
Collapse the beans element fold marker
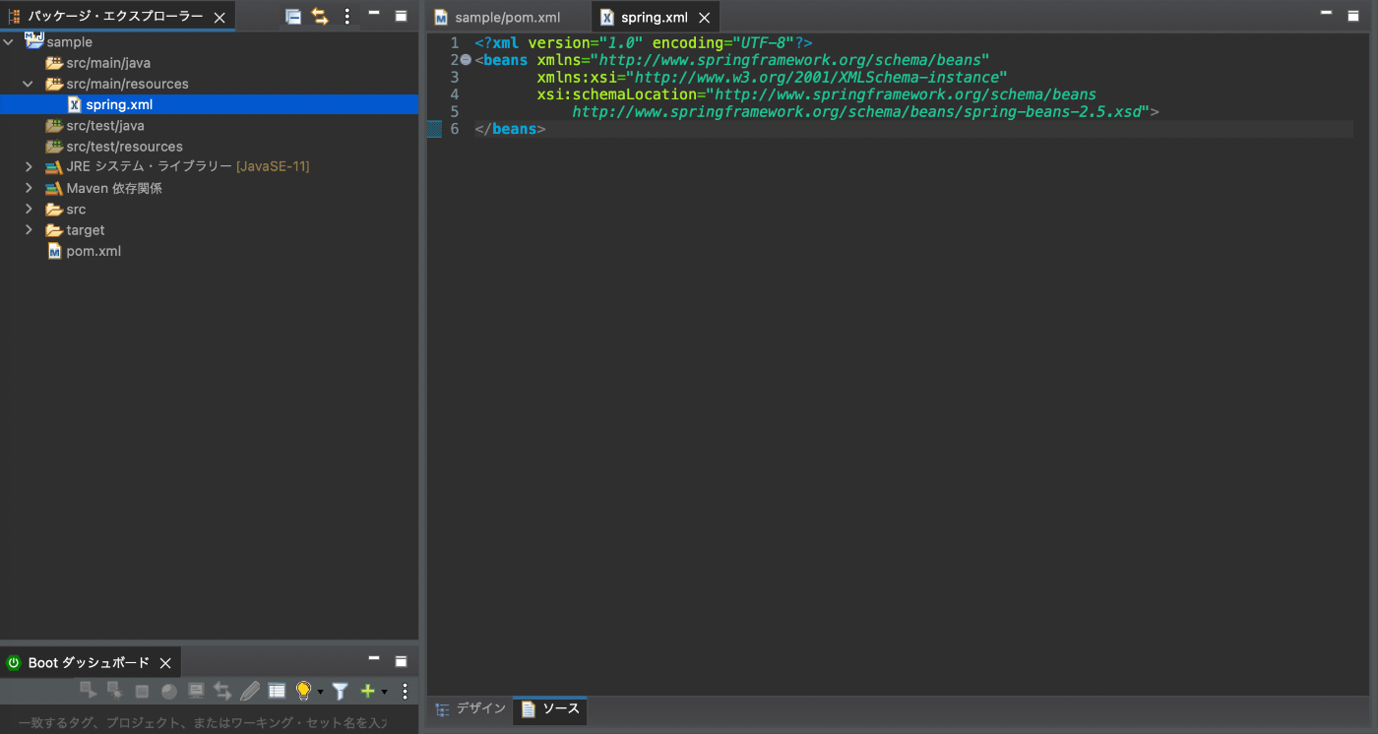coord(467,60)
